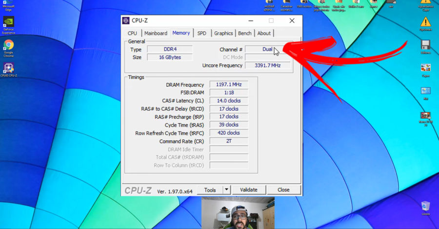439x229 pixels.
Task: Click the empty Total CAS# (tRDRAM) field
Action: [x=229, y=157]
